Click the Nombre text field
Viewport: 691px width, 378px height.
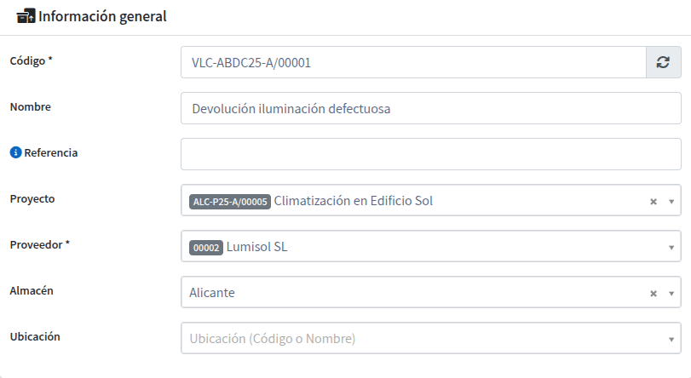pos(431,108)
